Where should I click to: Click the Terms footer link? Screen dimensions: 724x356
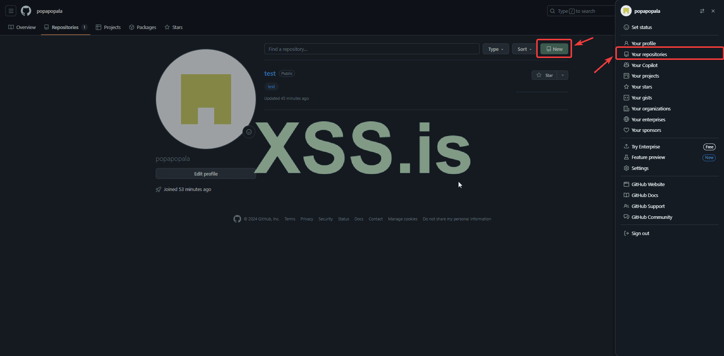click(x=290, y=219)
